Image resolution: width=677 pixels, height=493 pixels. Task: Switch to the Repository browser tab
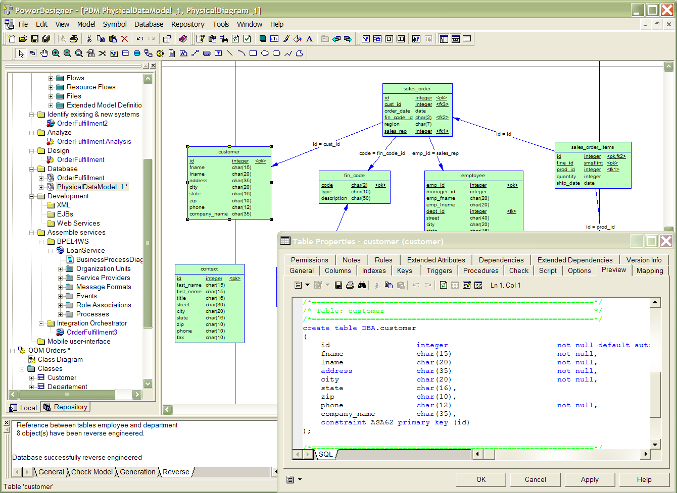pos(66,407)
